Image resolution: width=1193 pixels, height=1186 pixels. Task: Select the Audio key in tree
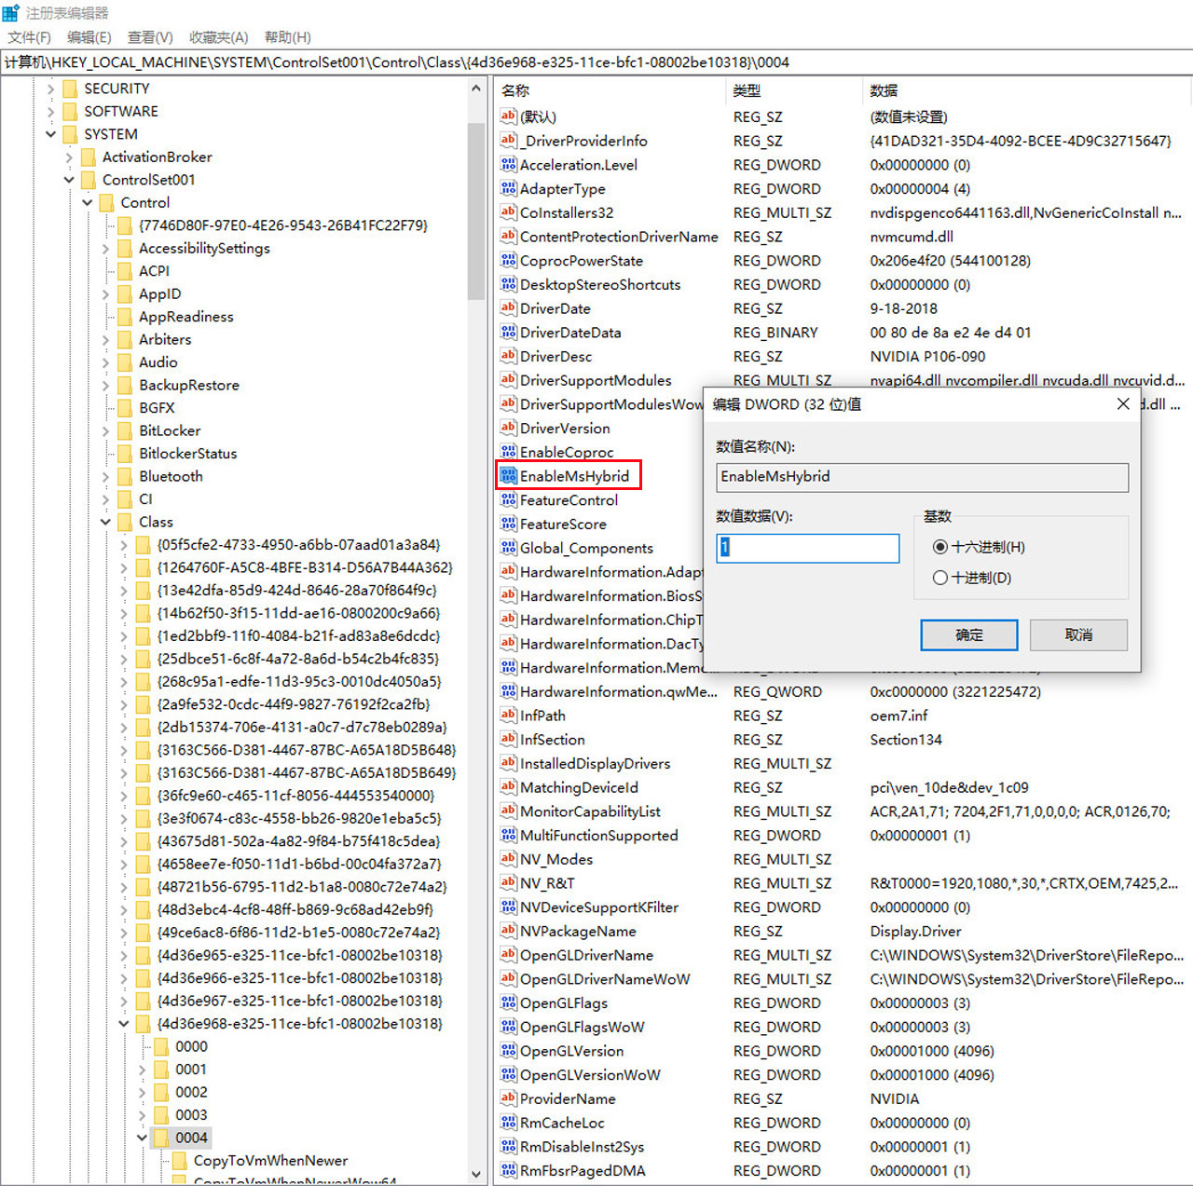click(158, 362)
